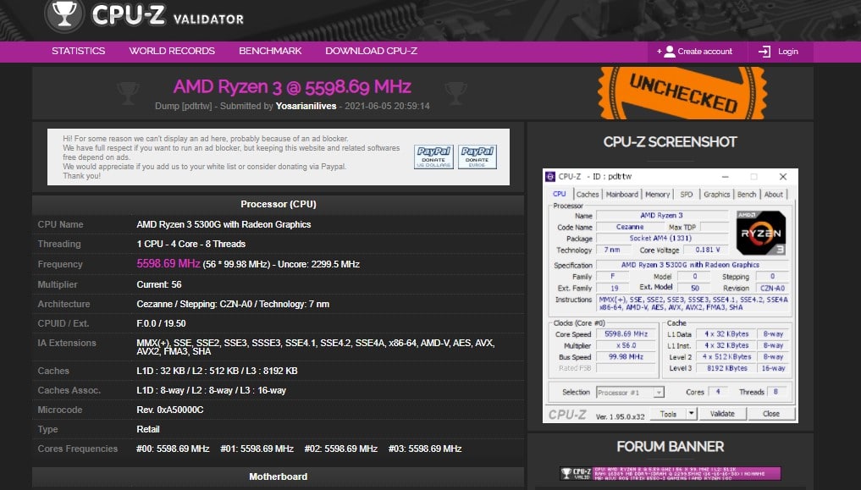Click the CPUID value F.0.0 / 19.50
861x490 pixels.
tap(161, 324)
